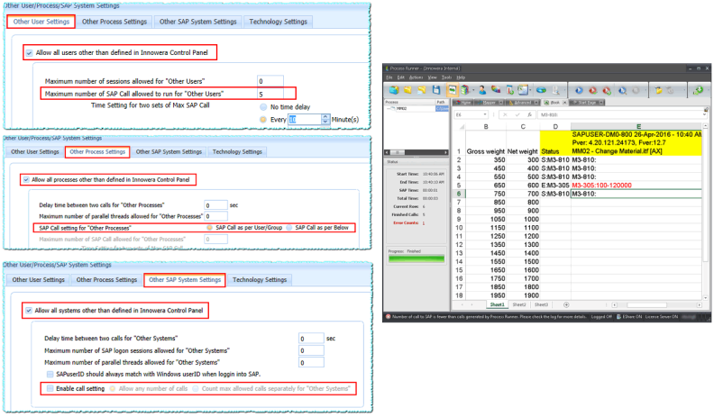Click the Process list horizontal scrollbar
Screen dimensions: 714x417
[416, 153]
